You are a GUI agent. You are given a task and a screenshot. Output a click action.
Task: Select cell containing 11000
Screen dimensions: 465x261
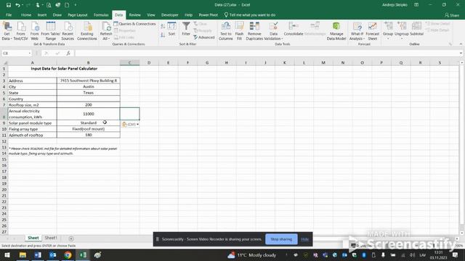(x=89, y=114)
